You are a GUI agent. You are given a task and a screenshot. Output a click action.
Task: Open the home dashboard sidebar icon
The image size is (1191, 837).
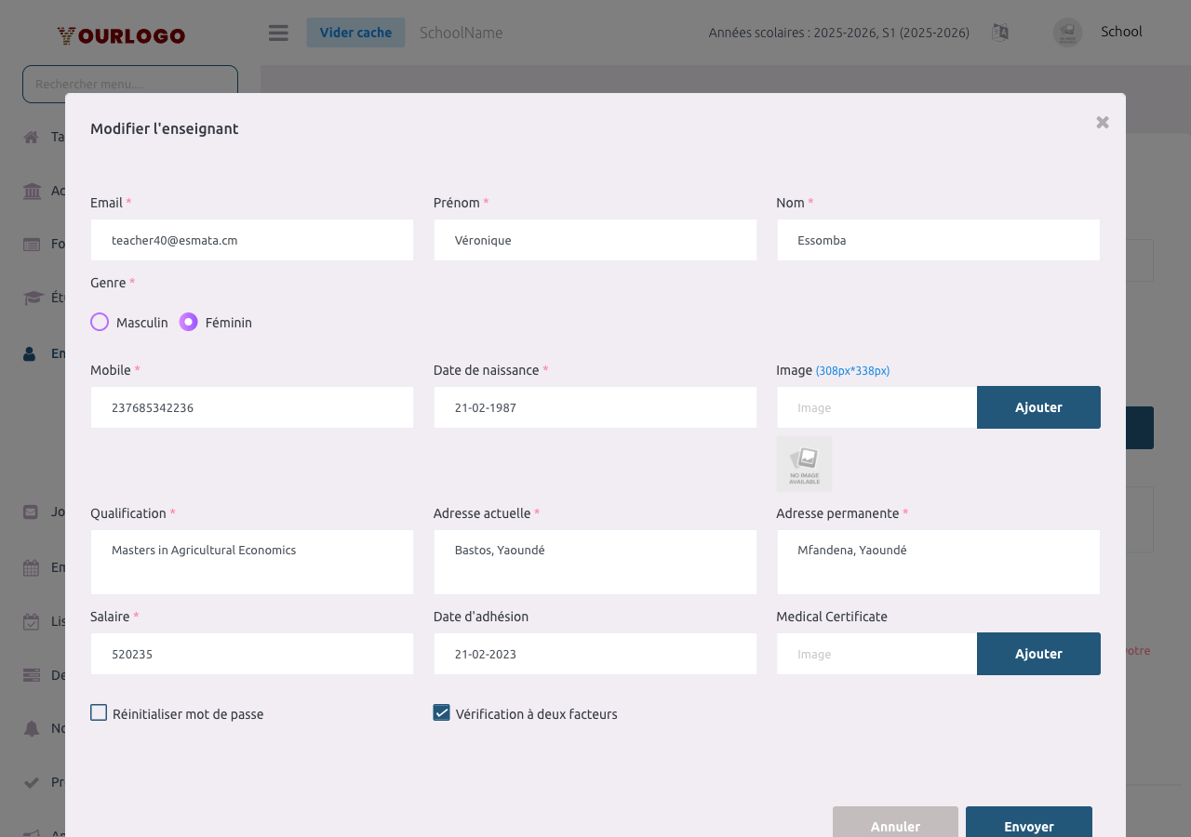tap(32, 138)
